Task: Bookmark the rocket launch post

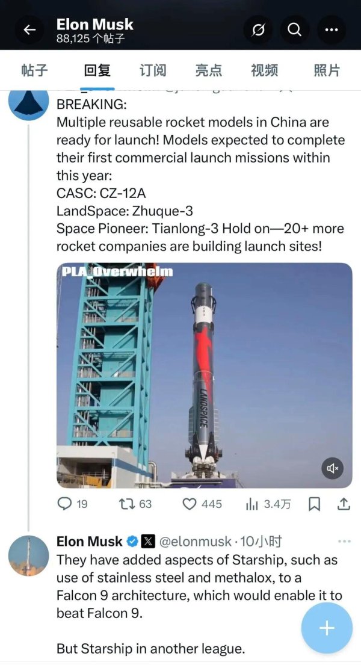Action: point(315,504)
